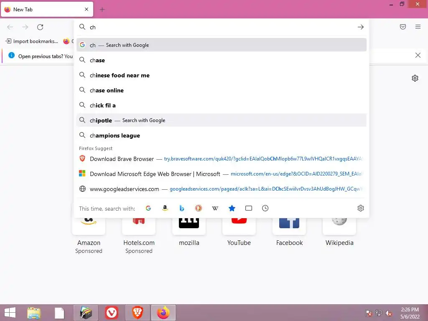
Task: Open the Windows Start menu
Action: pyautogui.click(x=10, y=313)
